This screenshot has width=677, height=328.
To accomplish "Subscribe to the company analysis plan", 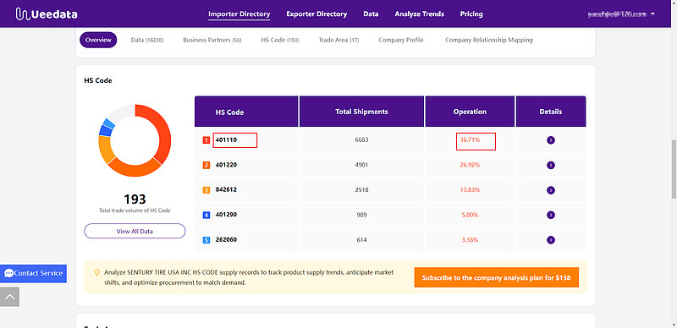I will (496, 277).
